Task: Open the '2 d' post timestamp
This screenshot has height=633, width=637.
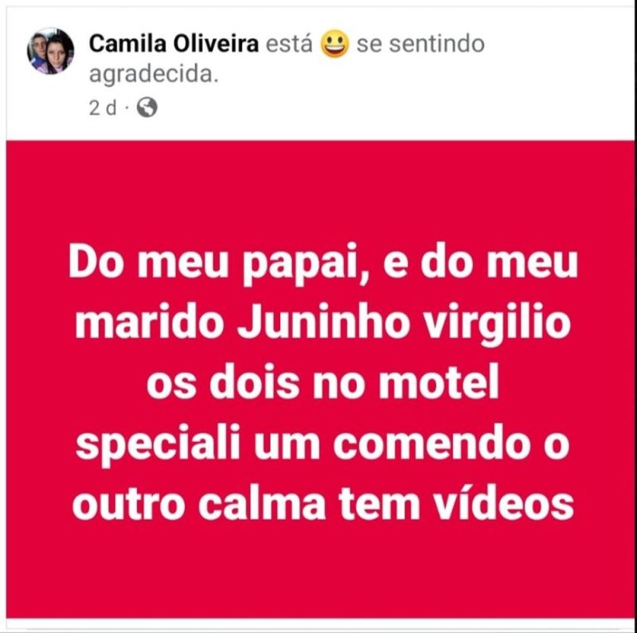Action: pos(103,108)
